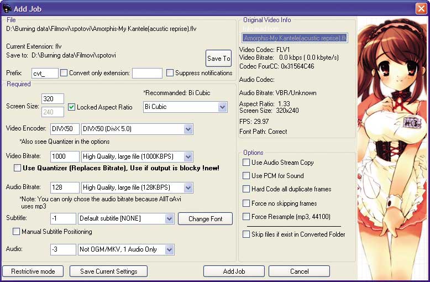The width and height of the screenshot is (430, 282).
Task: Enable Convert only extension checkbox
Action: [64, 72]
